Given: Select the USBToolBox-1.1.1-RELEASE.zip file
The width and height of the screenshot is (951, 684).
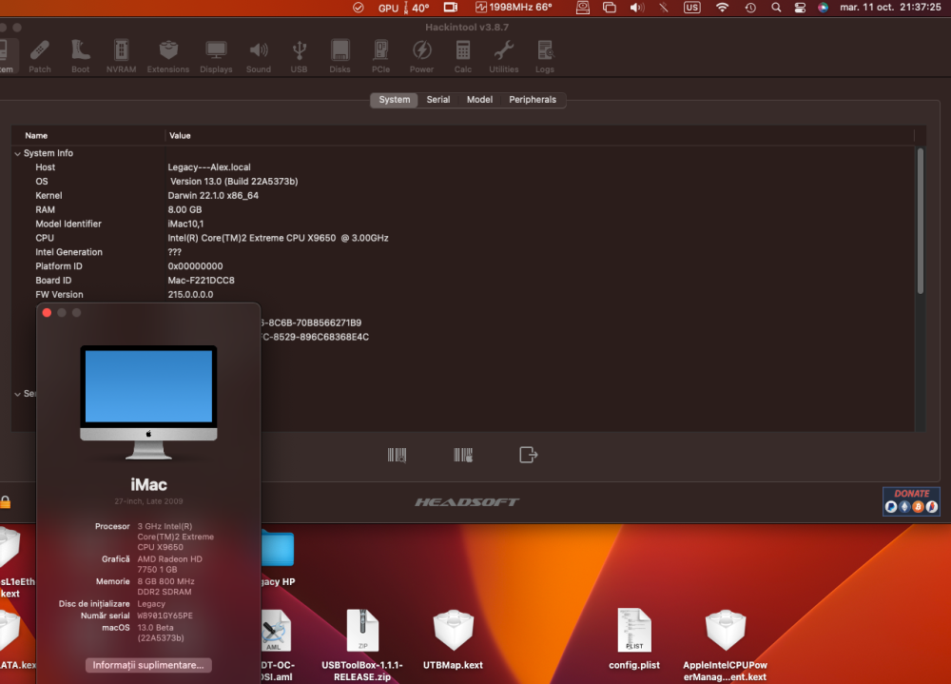Looking at the screenshot, I should 362,645.
